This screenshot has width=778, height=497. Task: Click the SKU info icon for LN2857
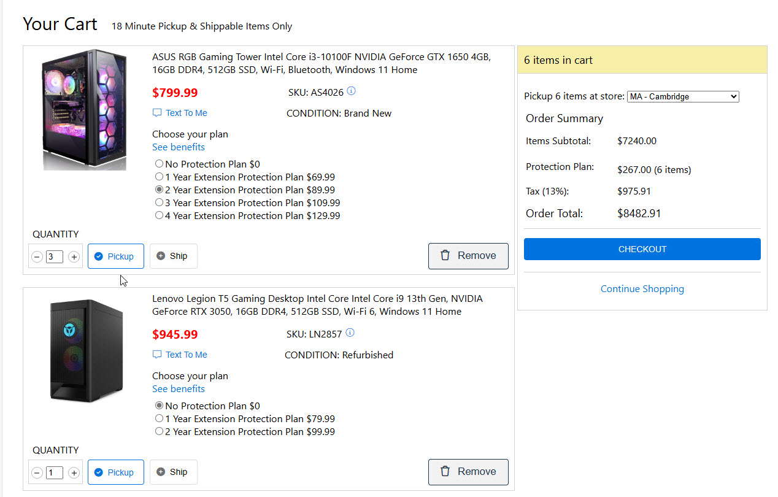[350, 333]
